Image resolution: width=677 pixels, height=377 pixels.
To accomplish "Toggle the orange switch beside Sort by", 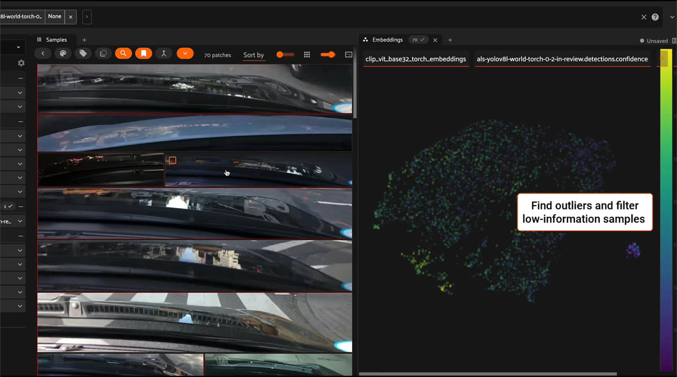I will tap(285, 55).
